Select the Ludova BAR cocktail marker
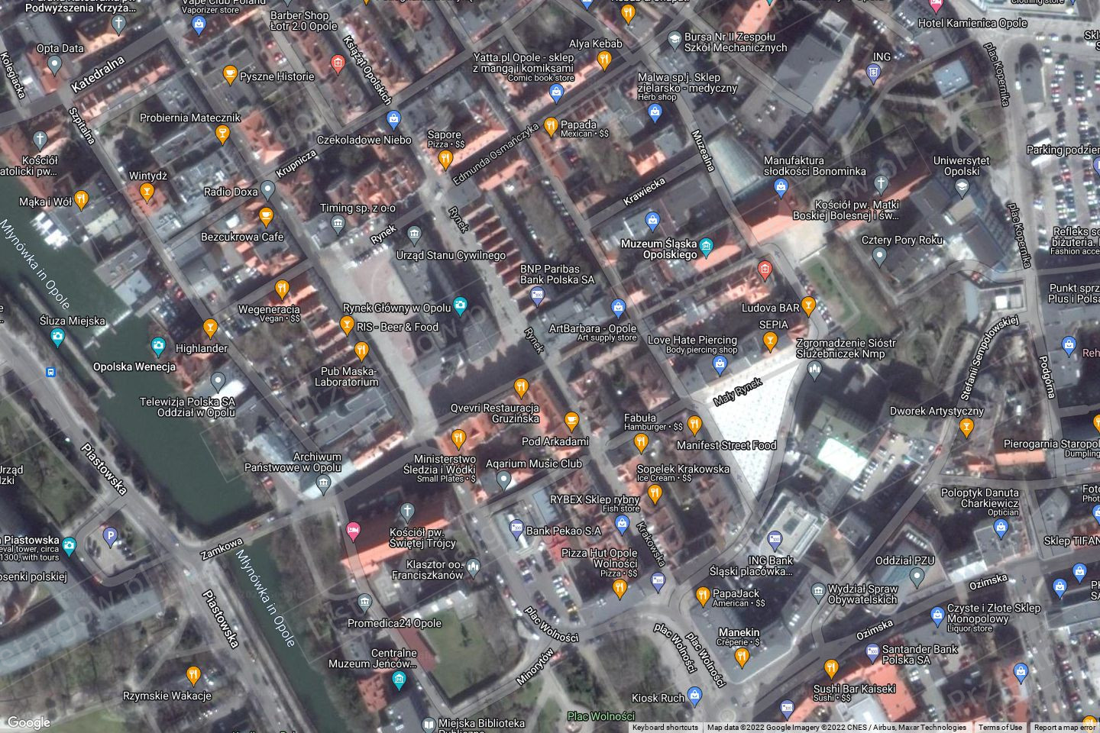This screenshot has height=733, width=1100. point(808,306)
